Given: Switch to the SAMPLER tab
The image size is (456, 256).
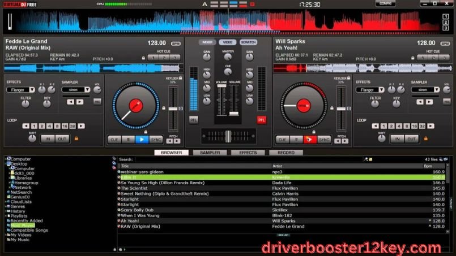Looking at the screenshot, I should tap(210, 153).
